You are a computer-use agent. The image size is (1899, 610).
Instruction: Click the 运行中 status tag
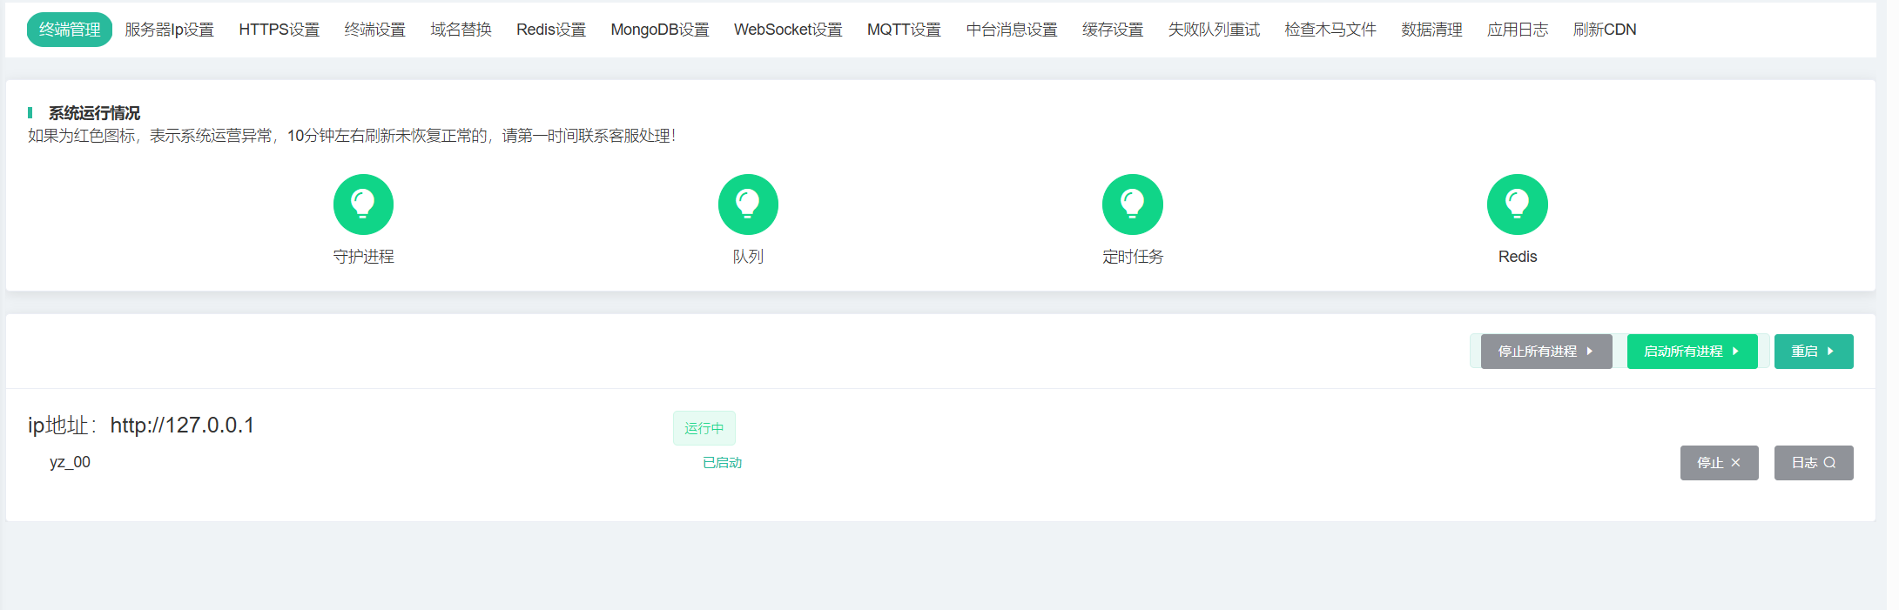[704, 428]
